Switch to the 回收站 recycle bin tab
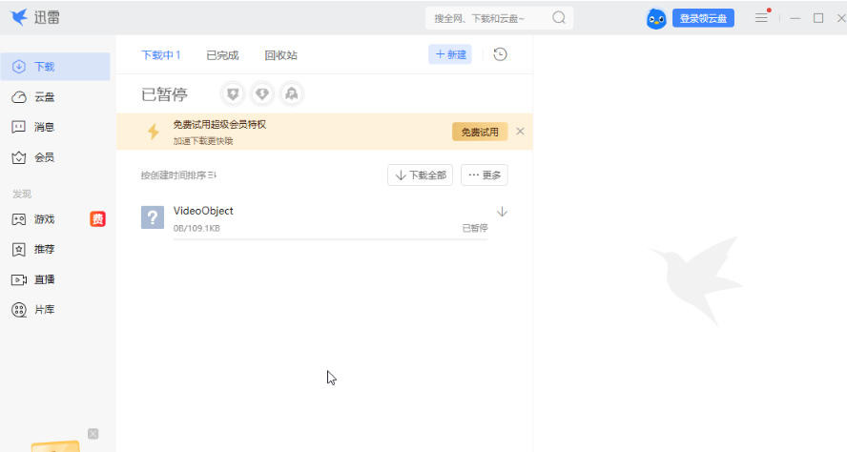Screen dimensions: 847x452 280,55
